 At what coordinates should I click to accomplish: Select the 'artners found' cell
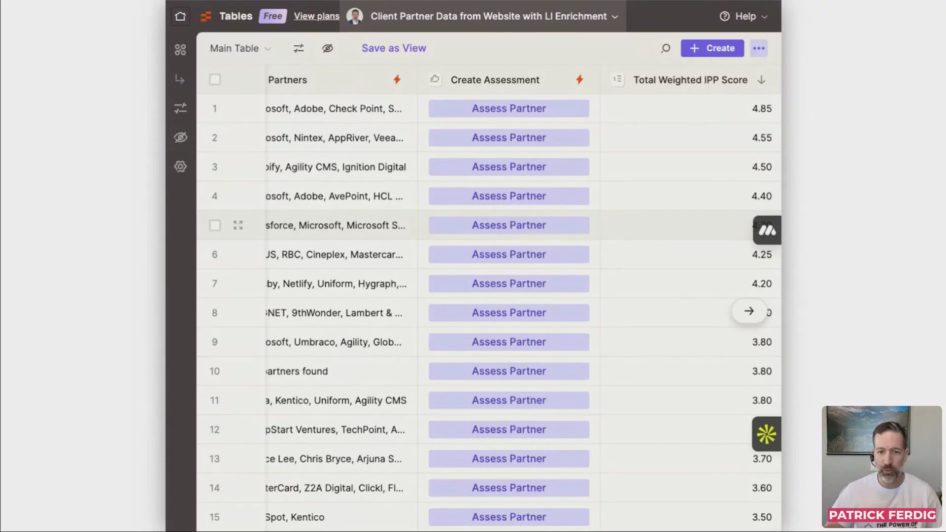[341, 371]
